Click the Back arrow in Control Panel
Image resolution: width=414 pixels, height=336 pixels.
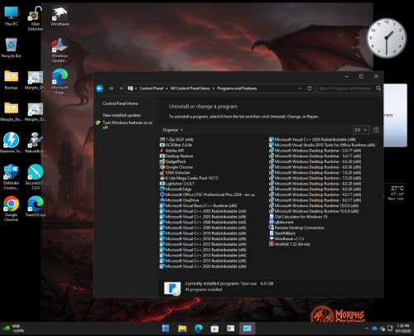[x=99, y=89]
